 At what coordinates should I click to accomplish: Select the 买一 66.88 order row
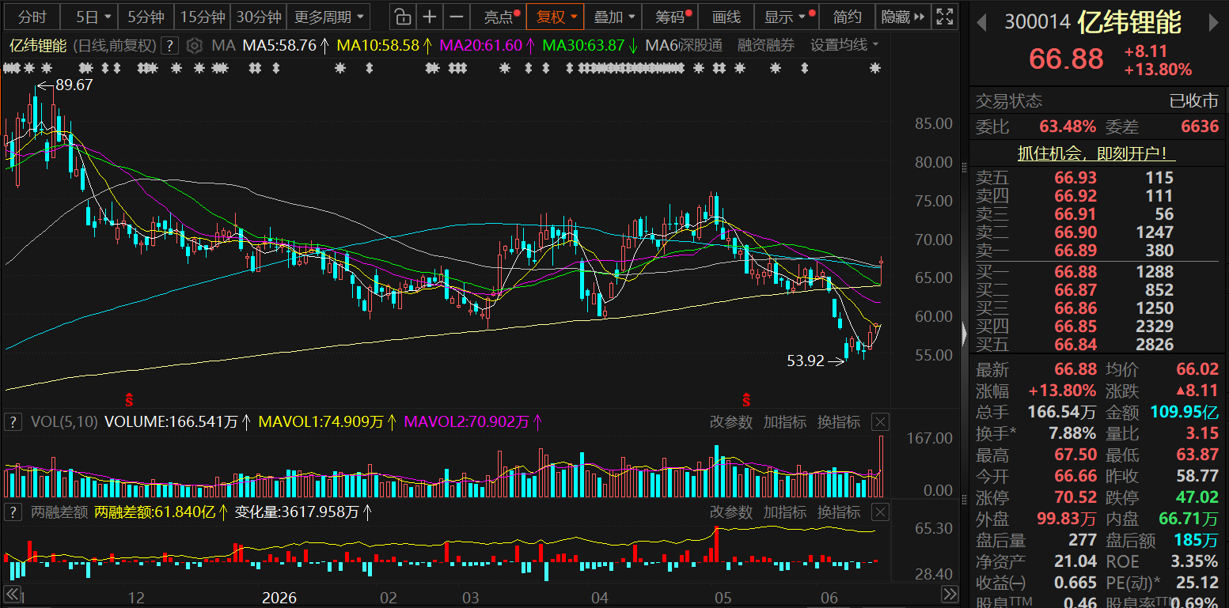(1097, 272)
